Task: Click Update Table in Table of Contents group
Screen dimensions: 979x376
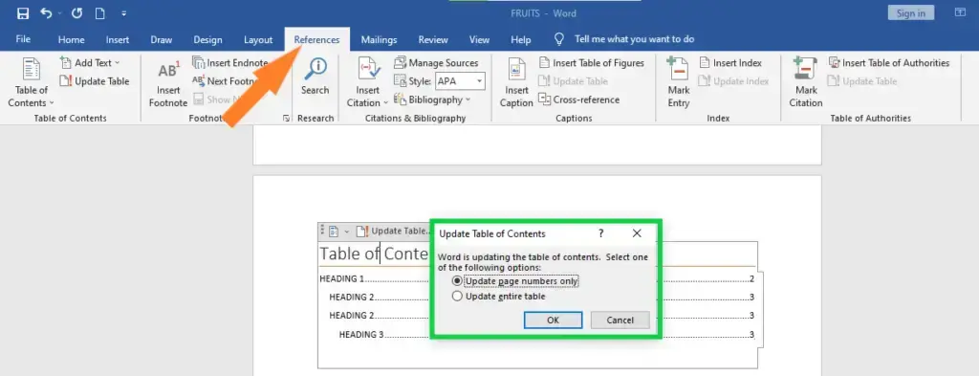Action: pyautogui.click(x=95, y=81)
